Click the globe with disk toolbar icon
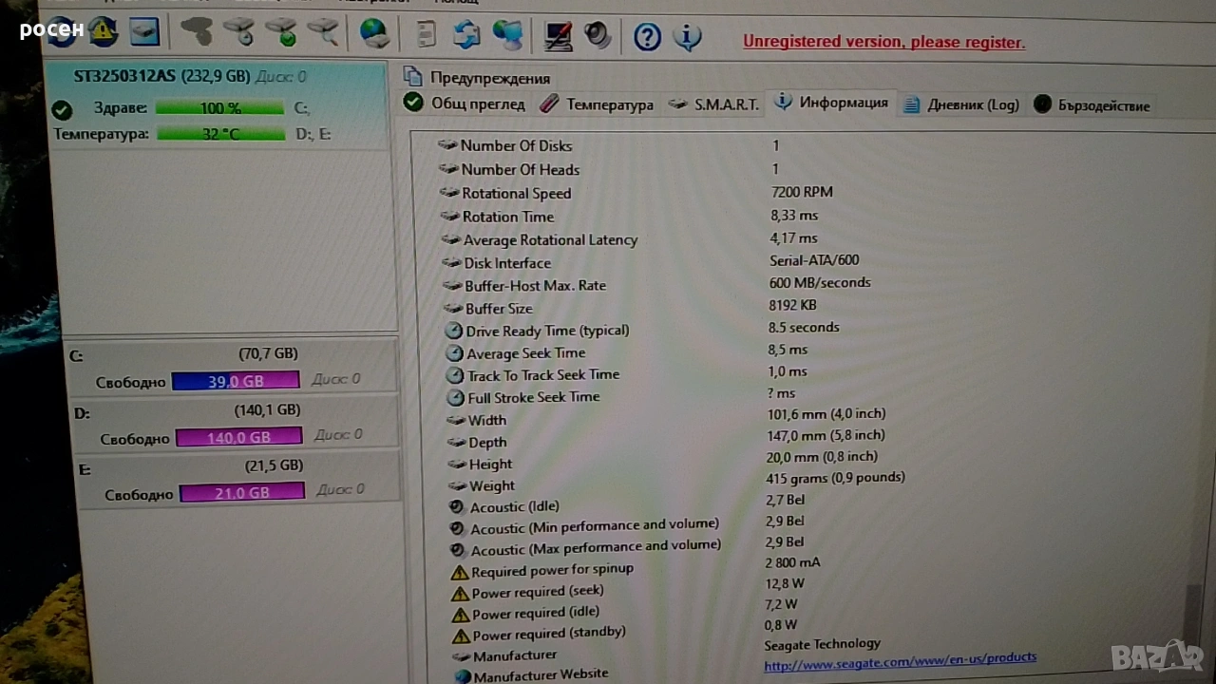The height and width of the screenshot is (684, 1216). pos(374,34)
